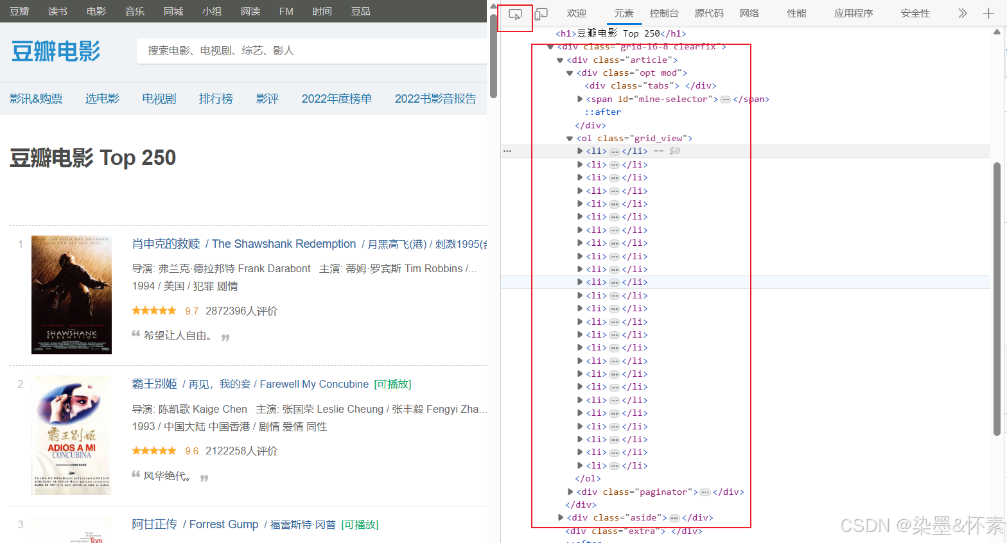Screen dimensions: 1007x543
Task: Open the 源代码 tab
Action: pyautogui.click(x=709, y=13)
